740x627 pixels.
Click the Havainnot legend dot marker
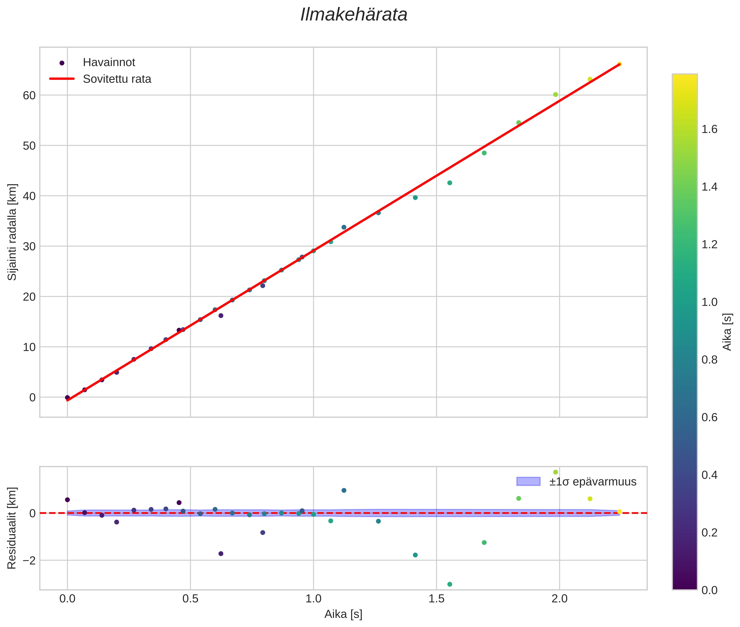[62, 63]
